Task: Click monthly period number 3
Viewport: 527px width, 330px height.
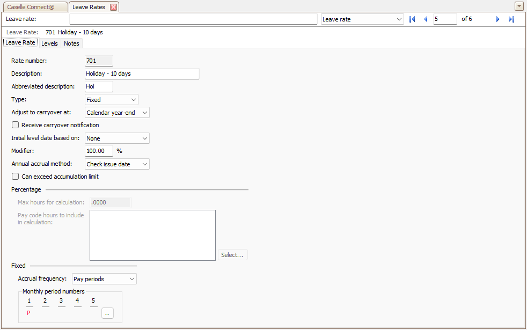Action: [x=61, y=301]
